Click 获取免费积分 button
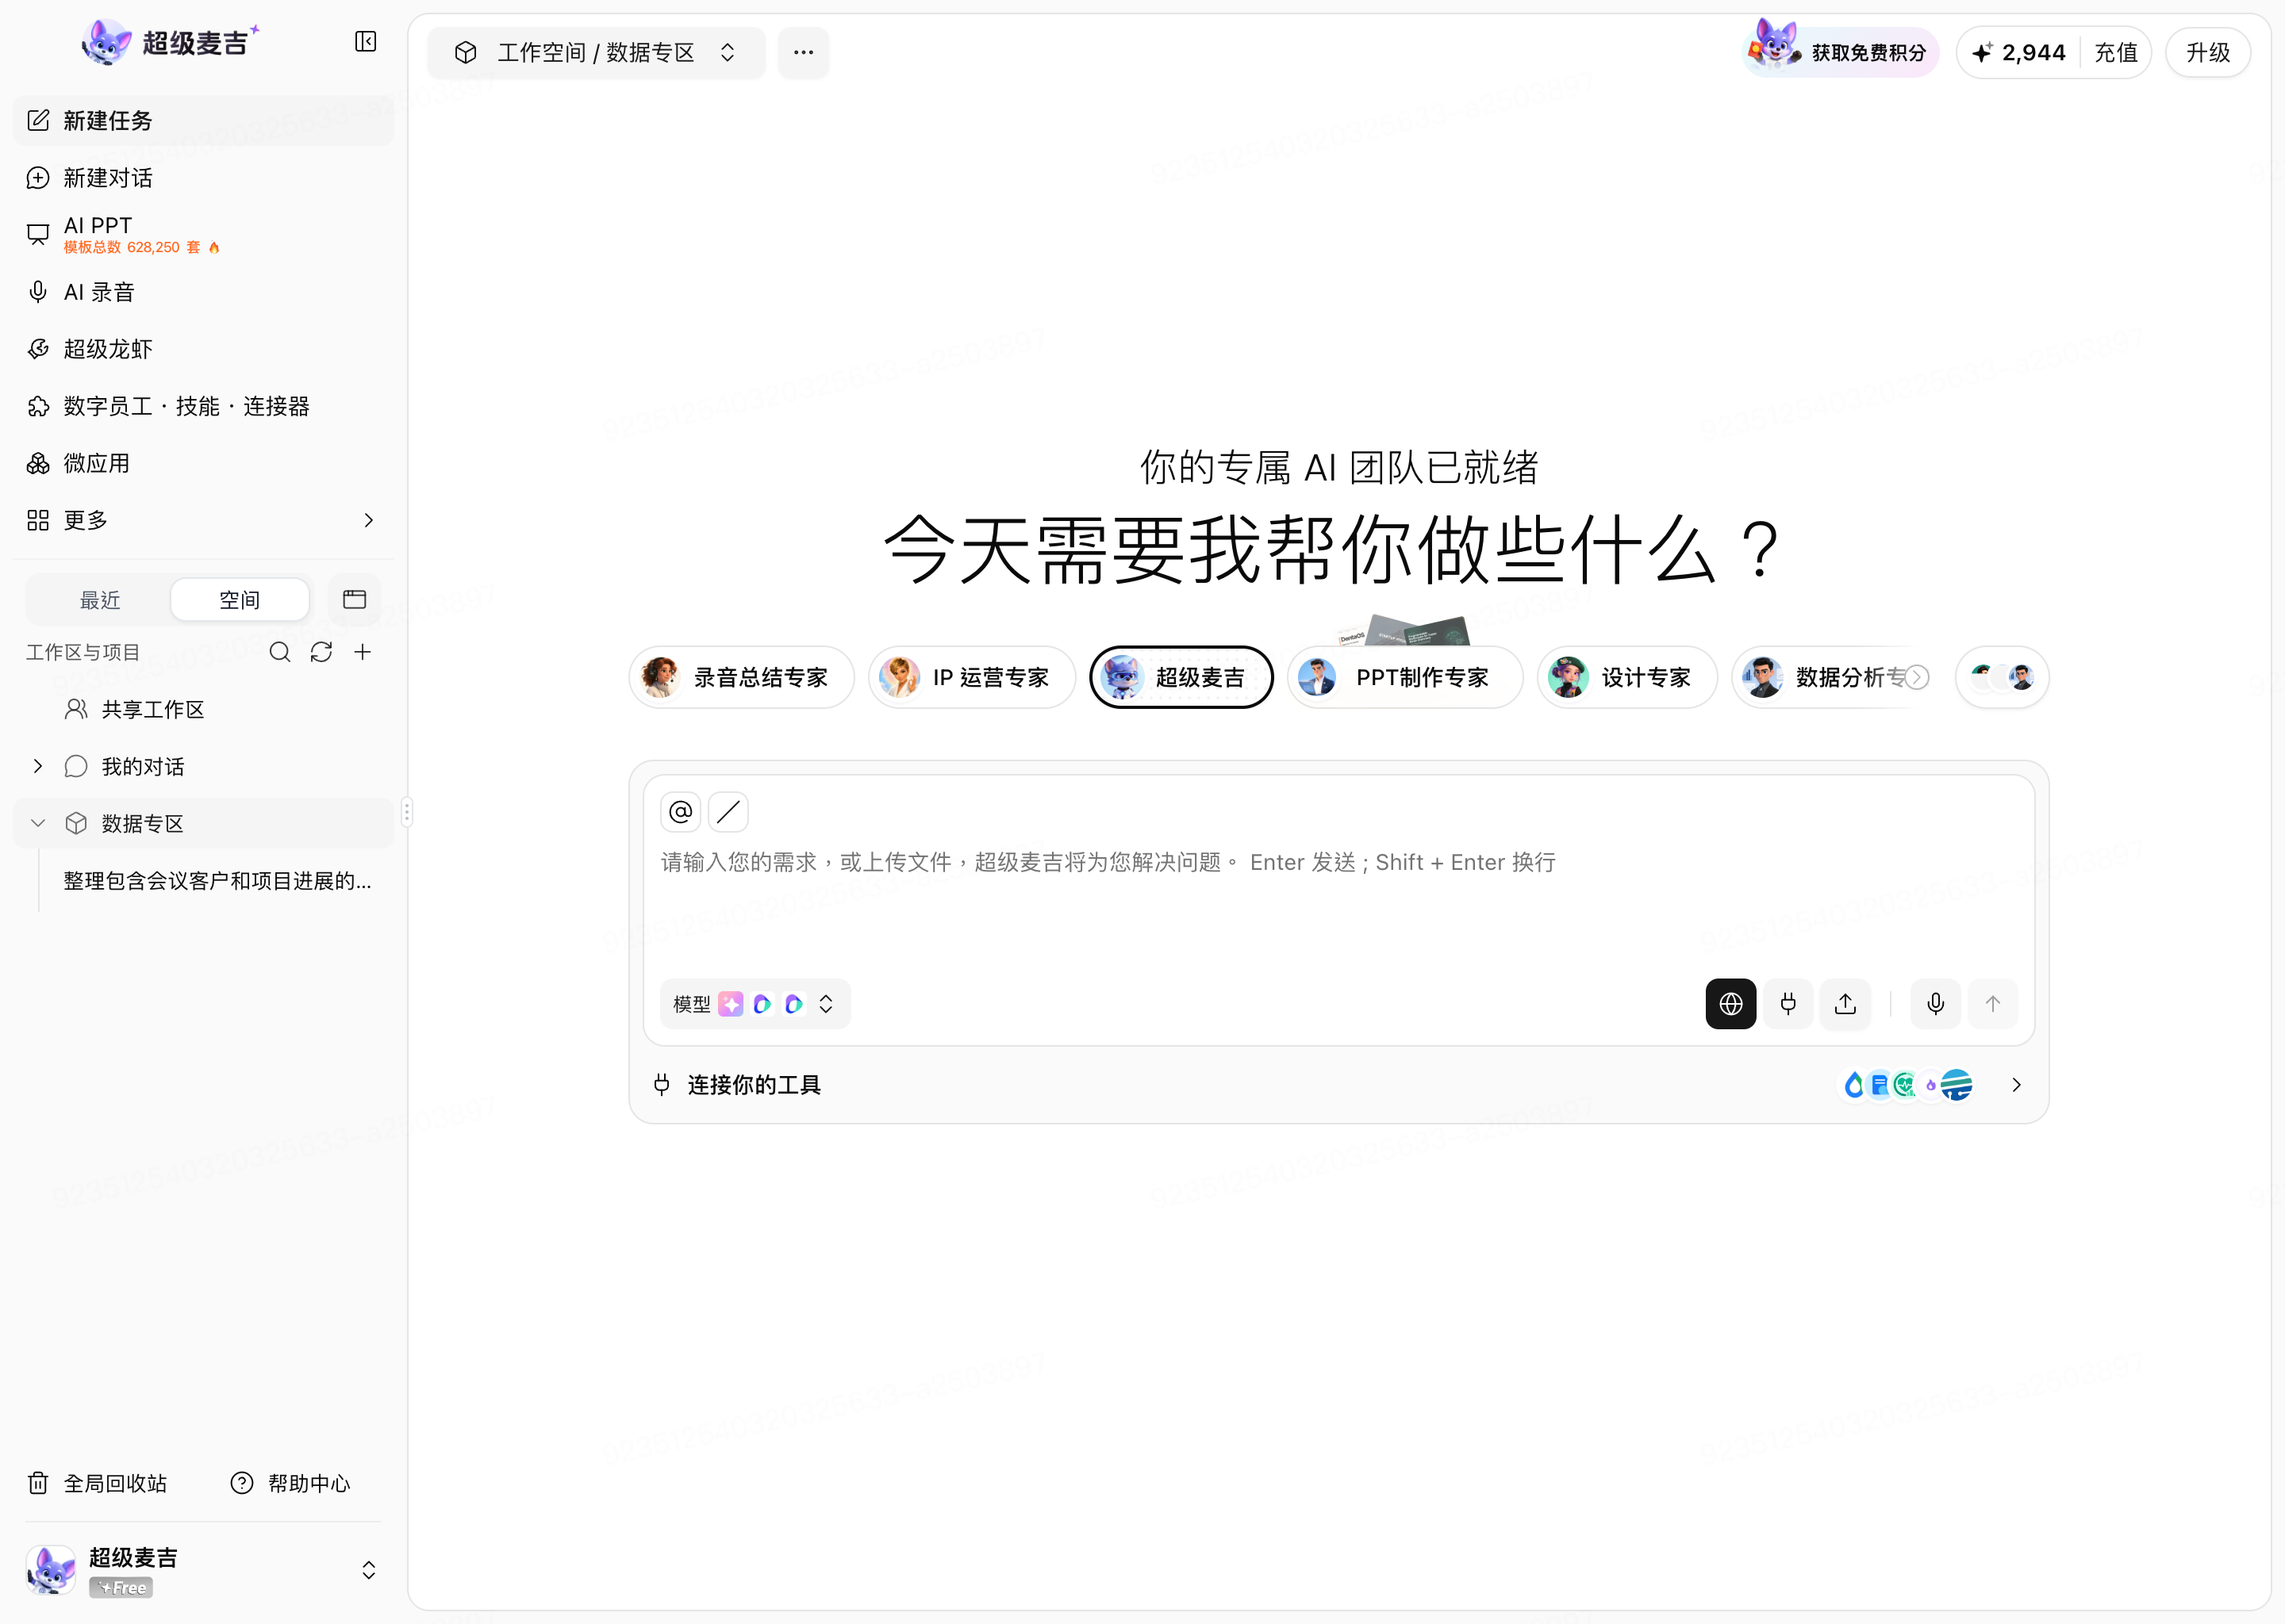The image size is (2285, 1624). coord(1841,52)
